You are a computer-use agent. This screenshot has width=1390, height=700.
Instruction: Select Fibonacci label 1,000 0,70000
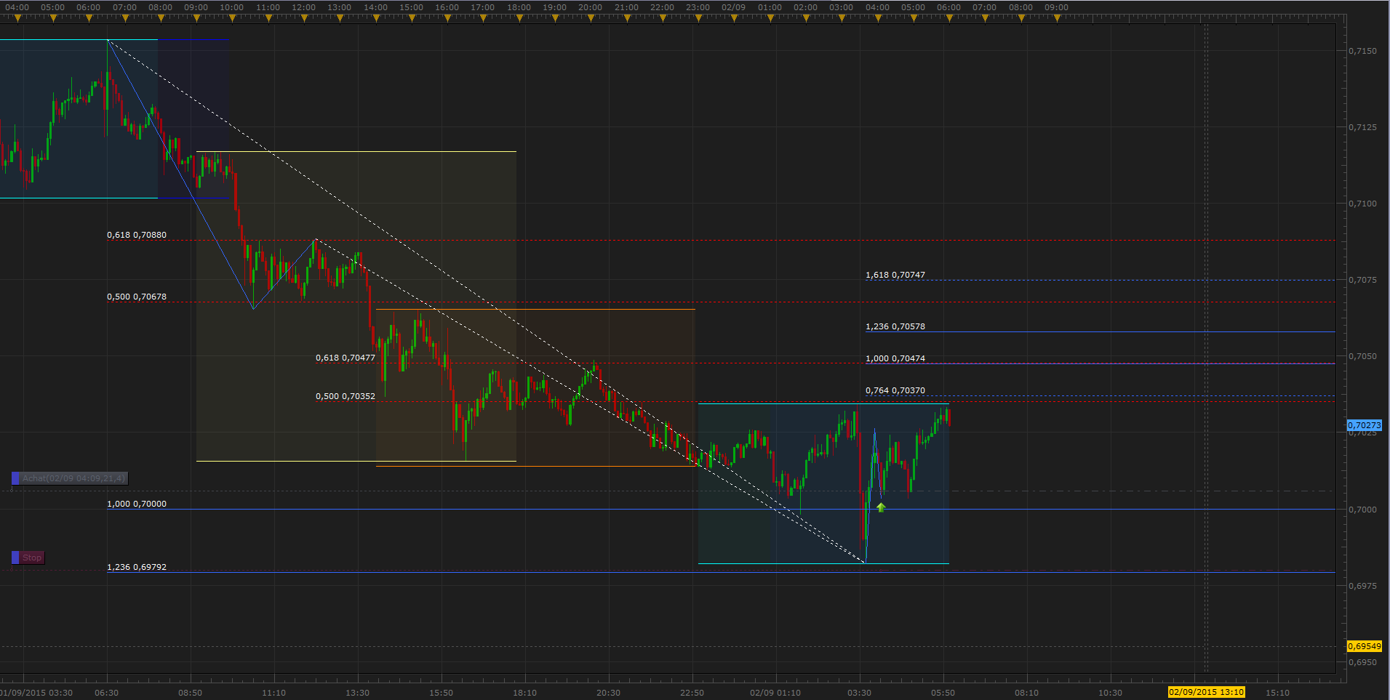[137, 504]
